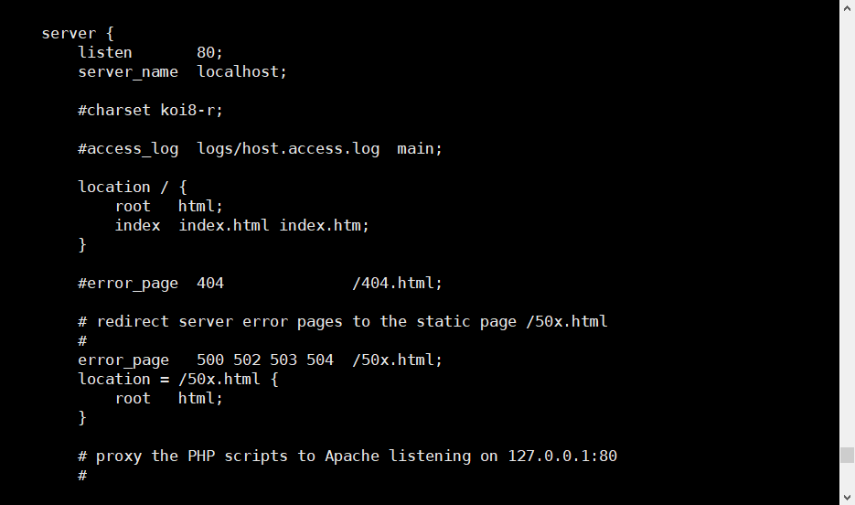
Task: Click the scrollbar up arrow
Action: click(x=847, y=7)
